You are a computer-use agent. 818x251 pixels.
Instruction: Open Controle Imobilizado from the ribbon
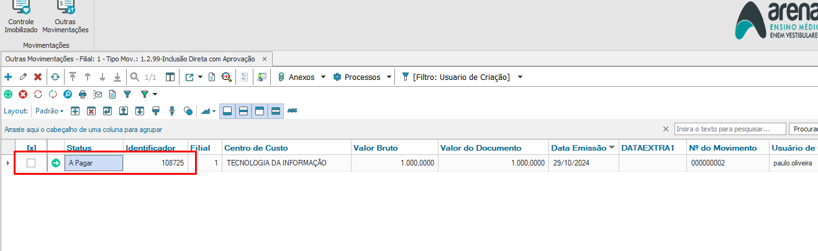[21, 17]
